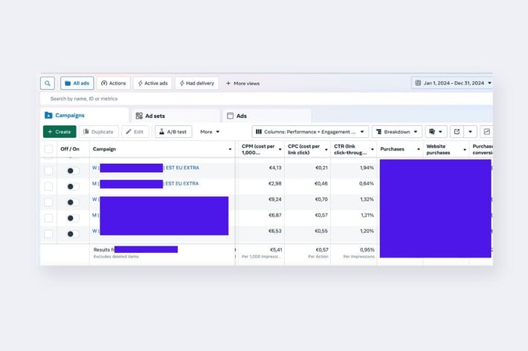Click the CPM value €4,13
The width and height of the screenshot is (528, 351).
pyautogui.click(x=275, y=168)
